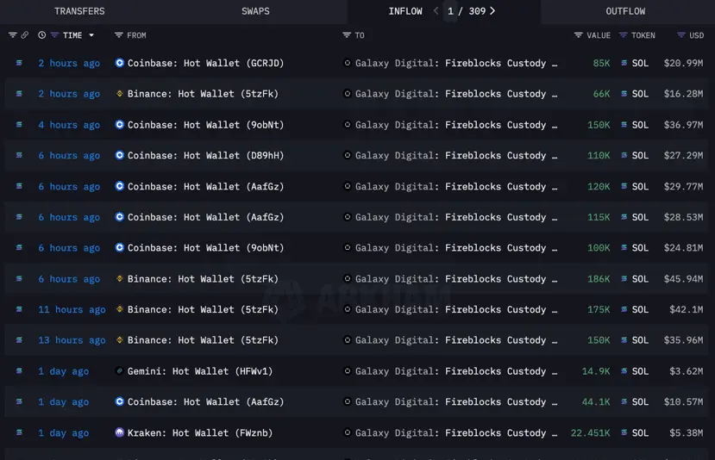Viewport: 715px width, 460px height.
Task: Open the FROM column filter icon
Action: (118, 35)
